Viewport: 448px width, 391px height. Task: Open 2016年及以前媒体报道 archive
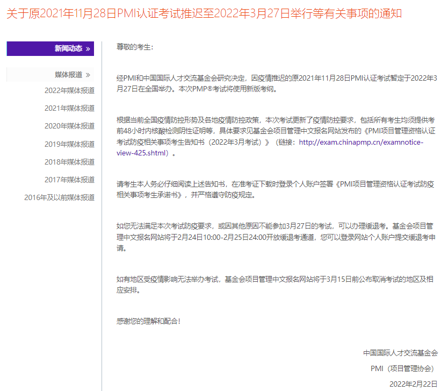59,197
